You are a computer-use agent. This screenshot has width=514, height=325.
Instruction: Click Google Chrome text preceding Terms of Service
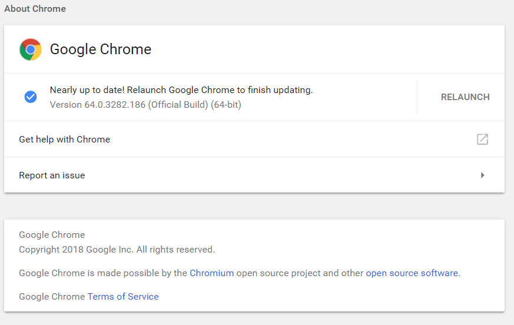[x=52, y=297]
